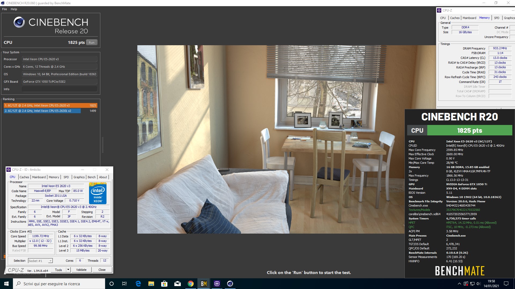Open the Help menu in Cinebench
Viewport: 515px width, 289px height.
(x=14, y=9)
